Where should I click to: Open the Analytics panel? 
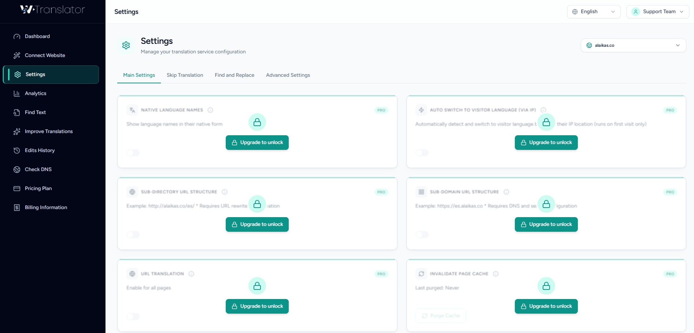(35, 93)
